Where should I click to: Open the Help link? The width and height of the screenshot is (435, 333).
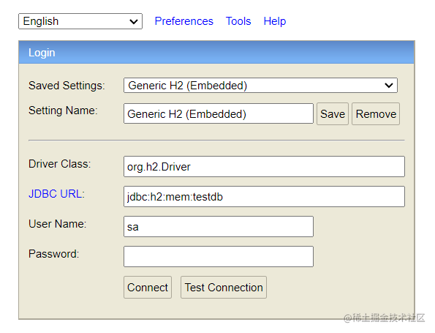[275, 21]
